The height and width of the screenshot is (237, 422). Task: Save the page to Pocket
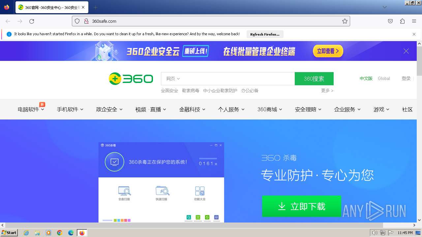point(390,21)
